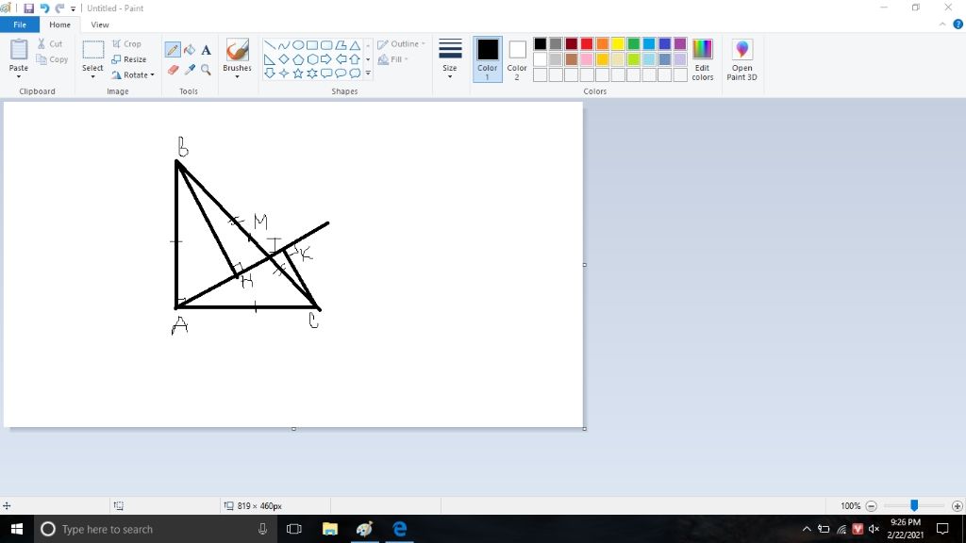Pick the green color swatch

click(633, 43)
